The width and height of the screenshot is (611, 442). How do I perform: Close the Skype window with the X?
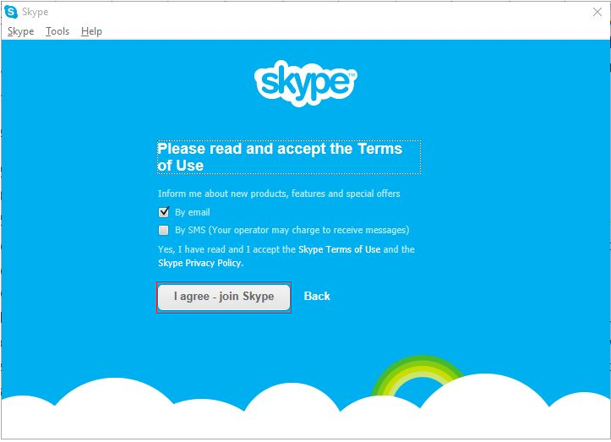pos(597,12)
